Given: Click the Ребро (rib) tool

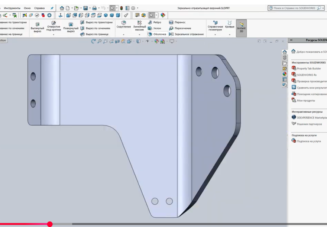Looking at the screenshot, I should tap(155, 22).
